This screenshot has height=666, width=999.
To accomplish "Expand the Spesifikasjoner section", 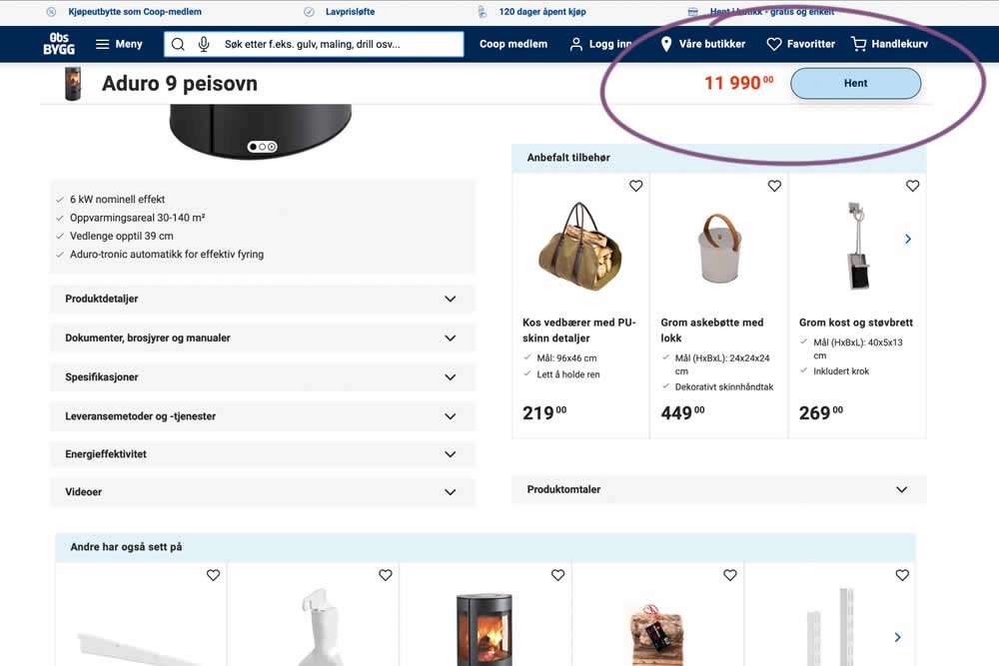I will (x=262, y=377).
